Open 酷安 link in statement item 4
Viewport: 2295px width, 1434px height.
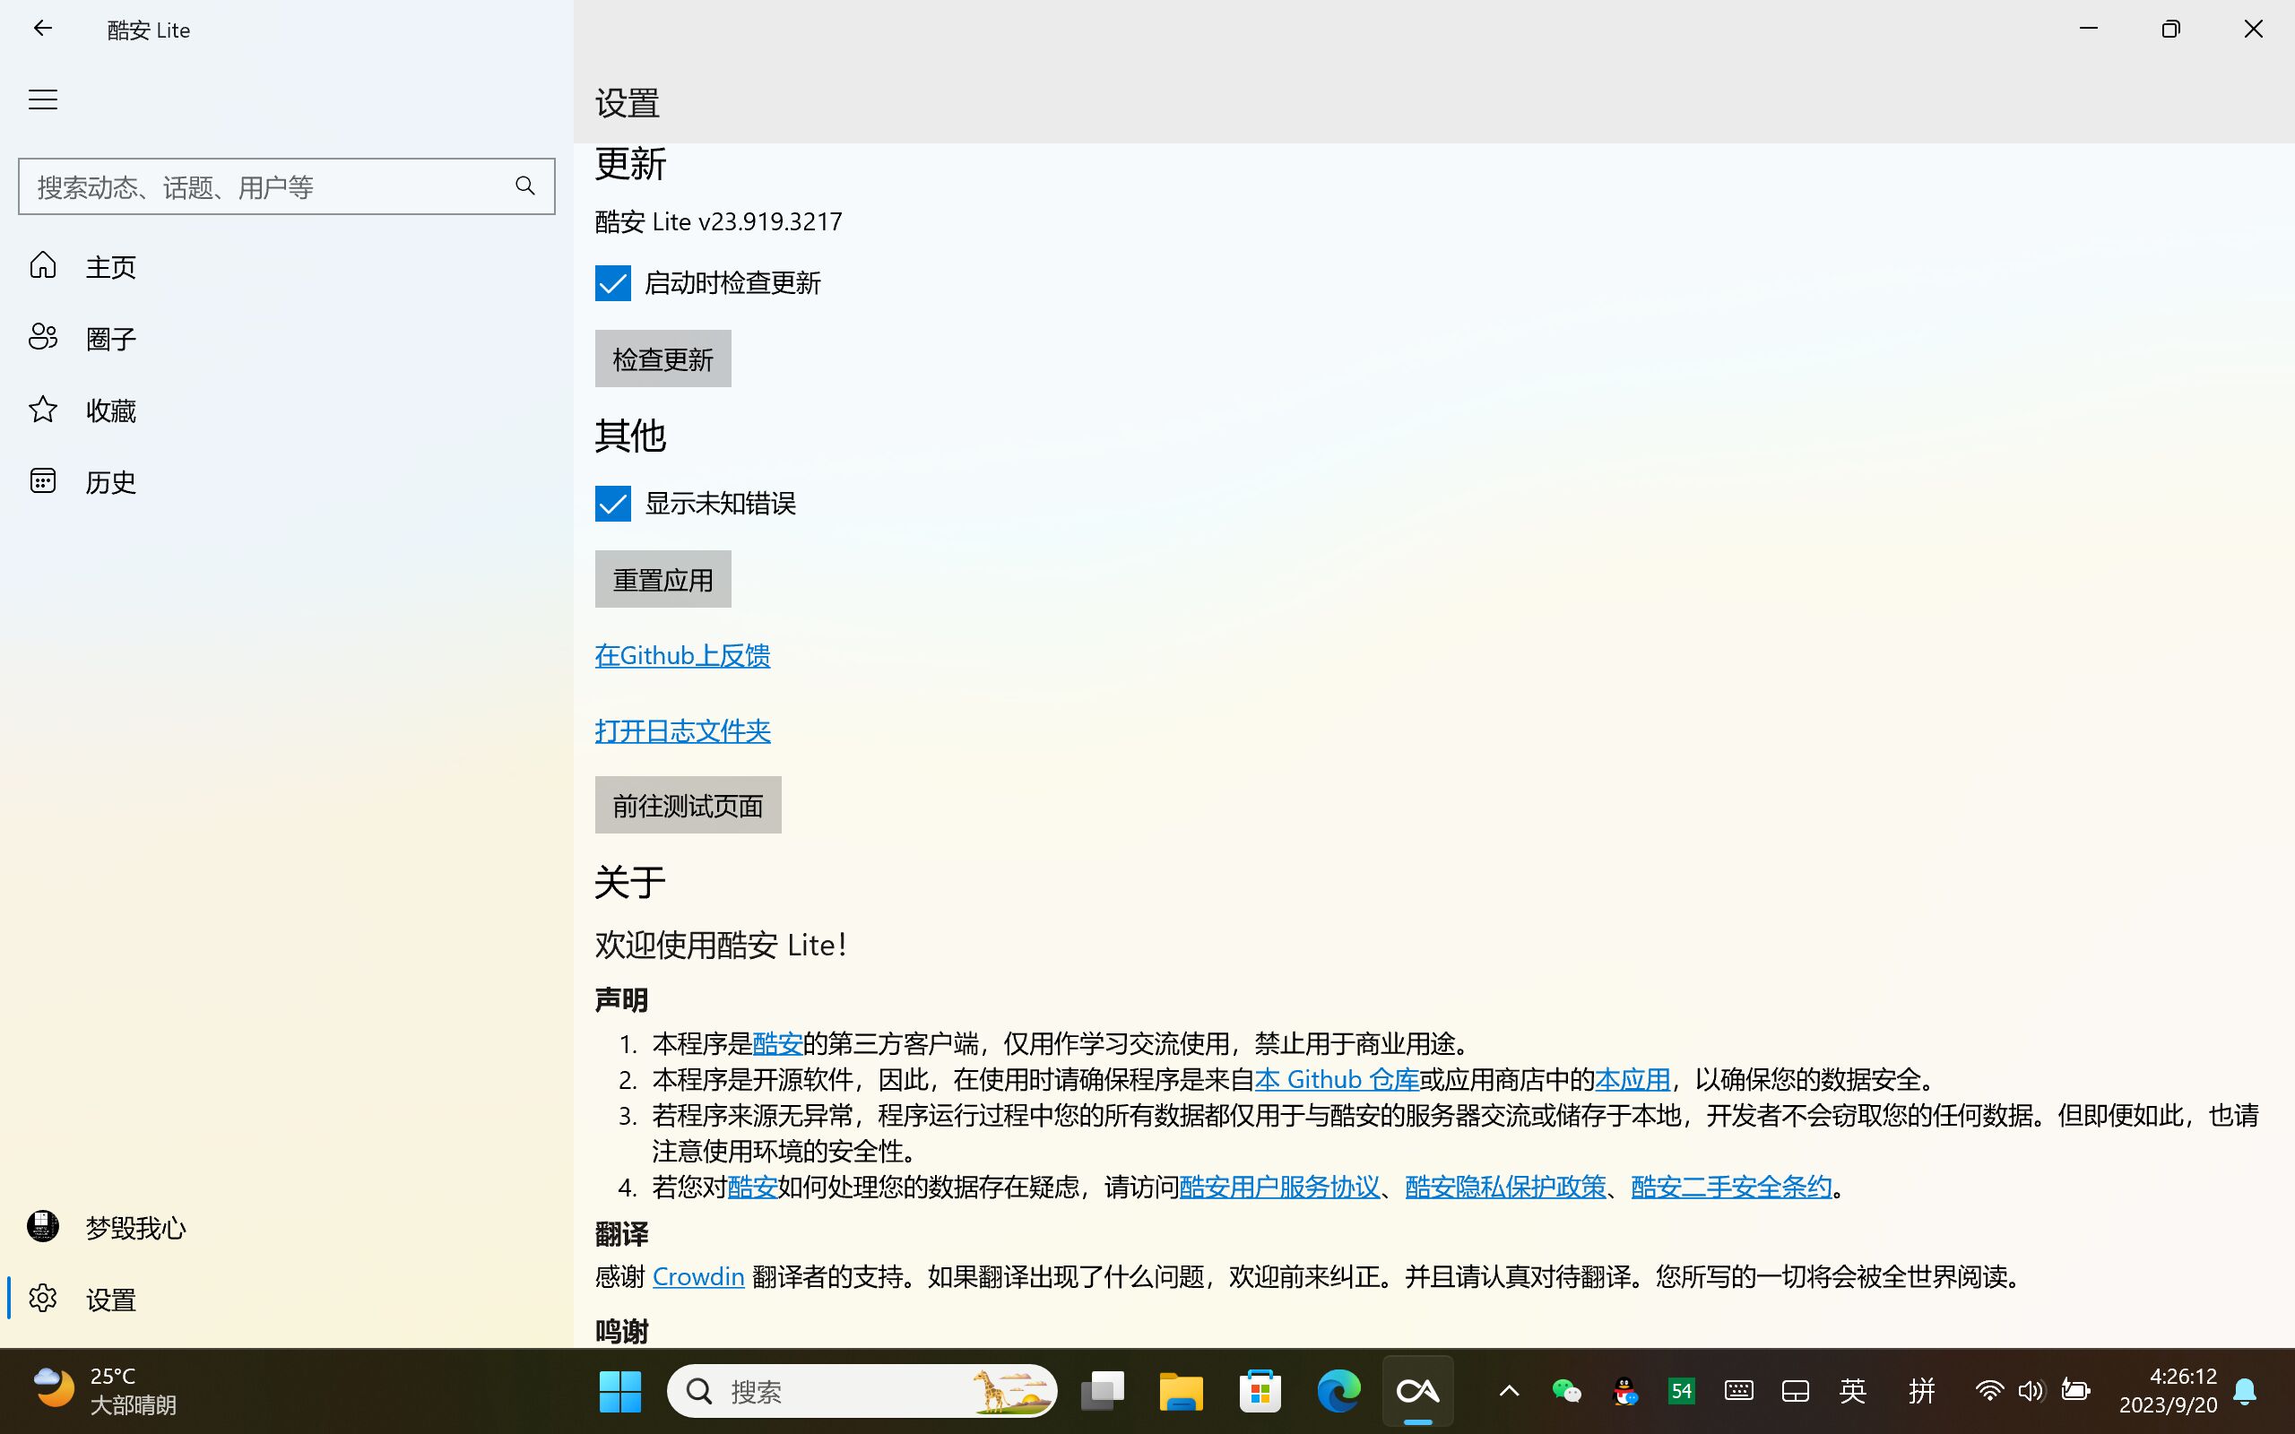pyautogui.click(x=753, y=1187)
